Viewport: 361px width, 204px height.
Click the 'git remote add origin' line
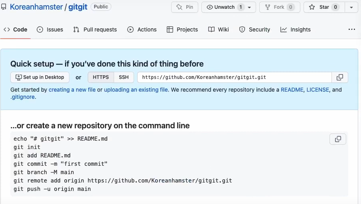coord(123,180)
